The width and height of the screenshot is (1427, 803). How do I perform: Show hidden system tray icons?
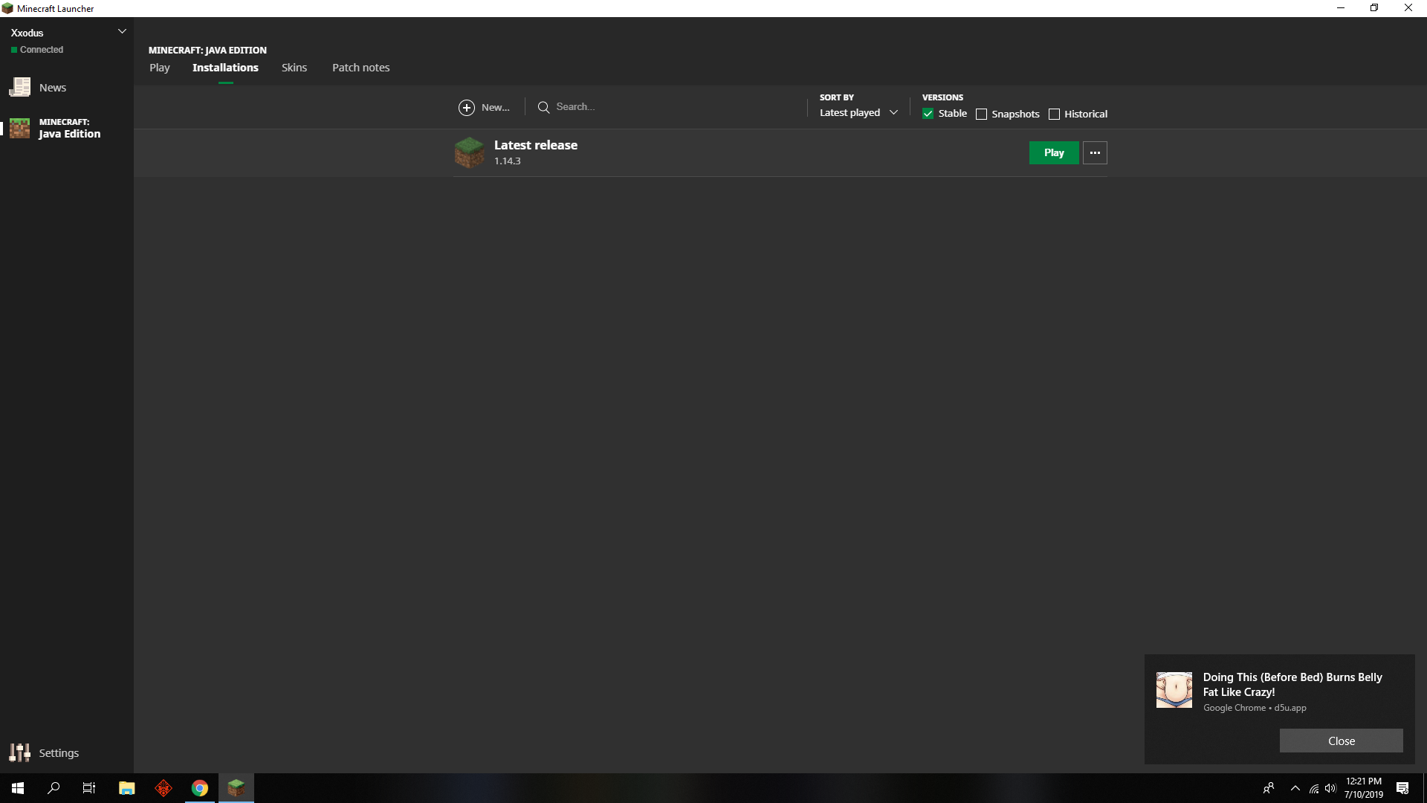pos(1295,788)
